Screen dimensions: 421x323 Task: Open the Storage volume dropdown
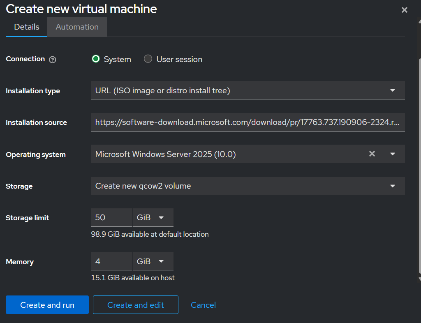click(248, 186)
